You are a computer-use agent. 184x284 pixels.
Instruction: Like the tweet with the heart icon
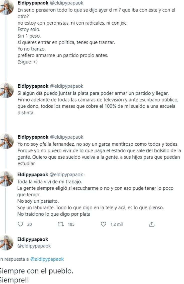[x=103, y=224]
